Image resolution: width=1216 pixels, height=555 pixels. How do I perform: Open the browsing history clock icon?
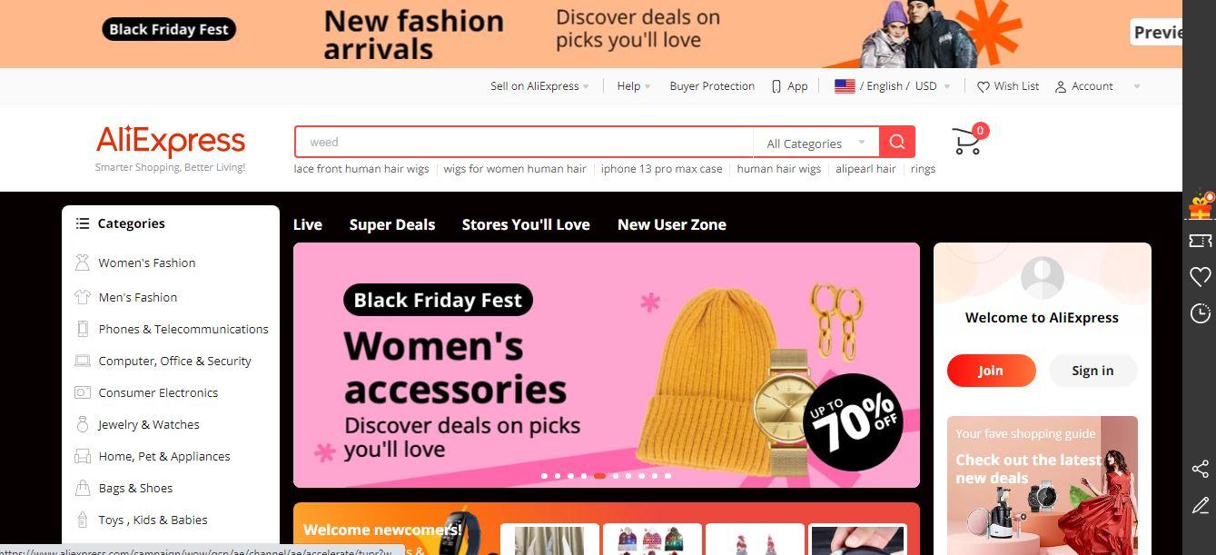tap(1200, 313)
